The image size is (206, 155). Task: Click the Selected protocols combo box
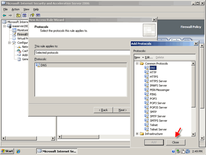coord(82,53)
